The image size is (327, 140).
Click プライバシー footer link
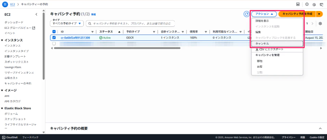(289, 137)
